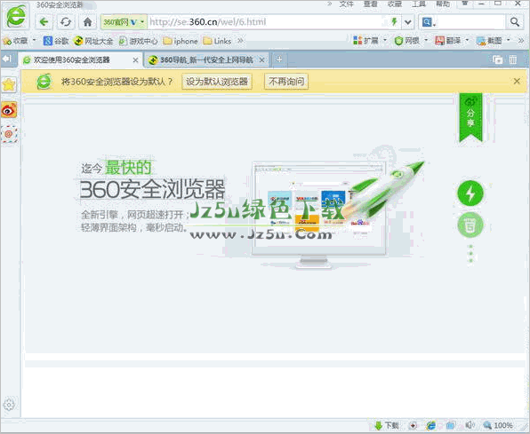Viewport: 530px width, 434px height.
Task: Open the 谷歌 bookmark
Action: 56,41
